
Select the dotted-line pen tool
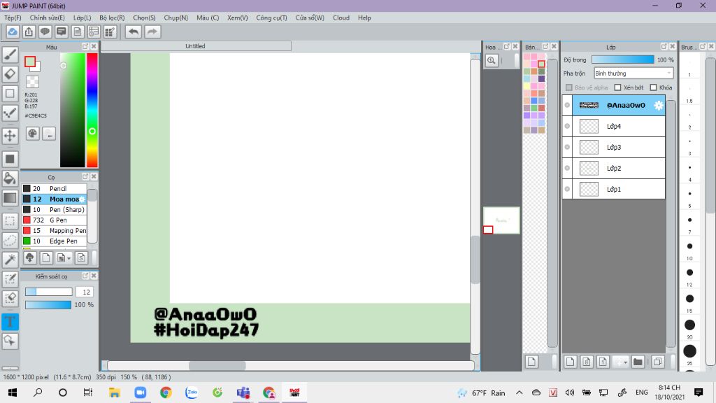pos(10,113)
